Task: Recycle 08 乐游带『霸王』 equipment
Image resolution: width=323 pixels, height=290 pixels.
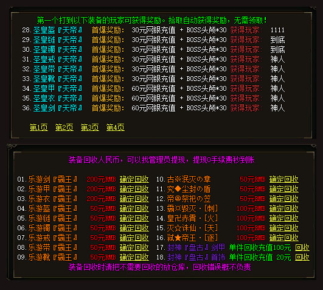Action: pos(134,247)
